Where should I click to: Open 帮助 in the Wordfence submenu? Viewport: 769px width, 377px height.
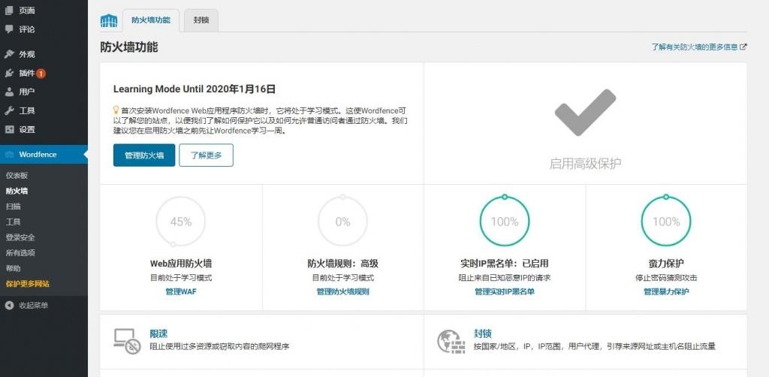(14, 269)
